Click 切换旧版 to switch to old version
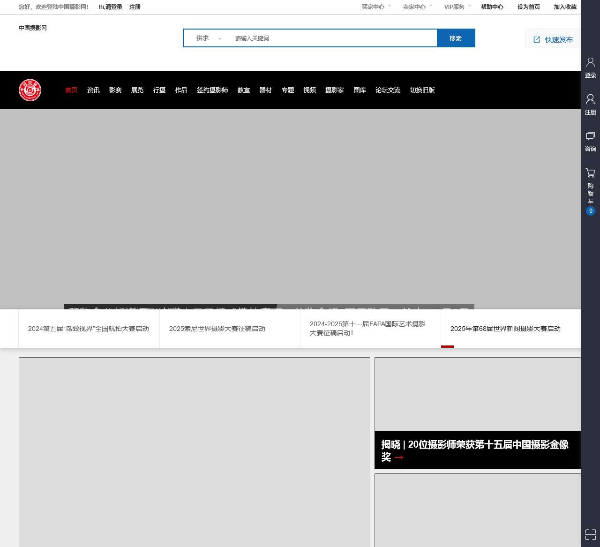Viewport: 600px width, 547px height. tap(422, 90)
